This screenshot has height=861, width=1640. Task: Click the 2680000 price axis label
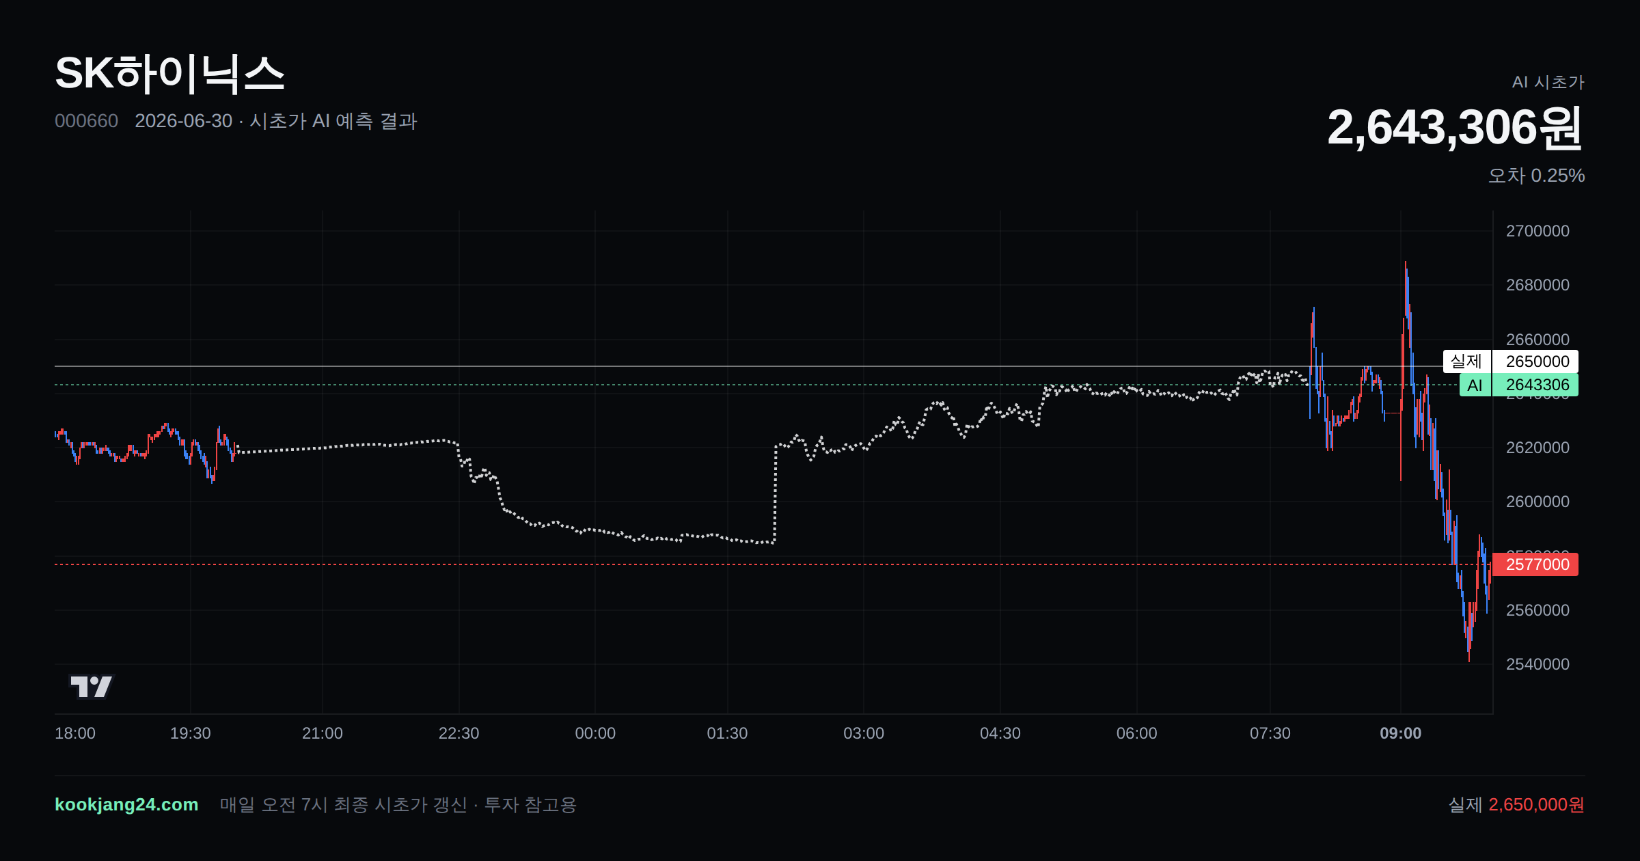coord(1537,285)
